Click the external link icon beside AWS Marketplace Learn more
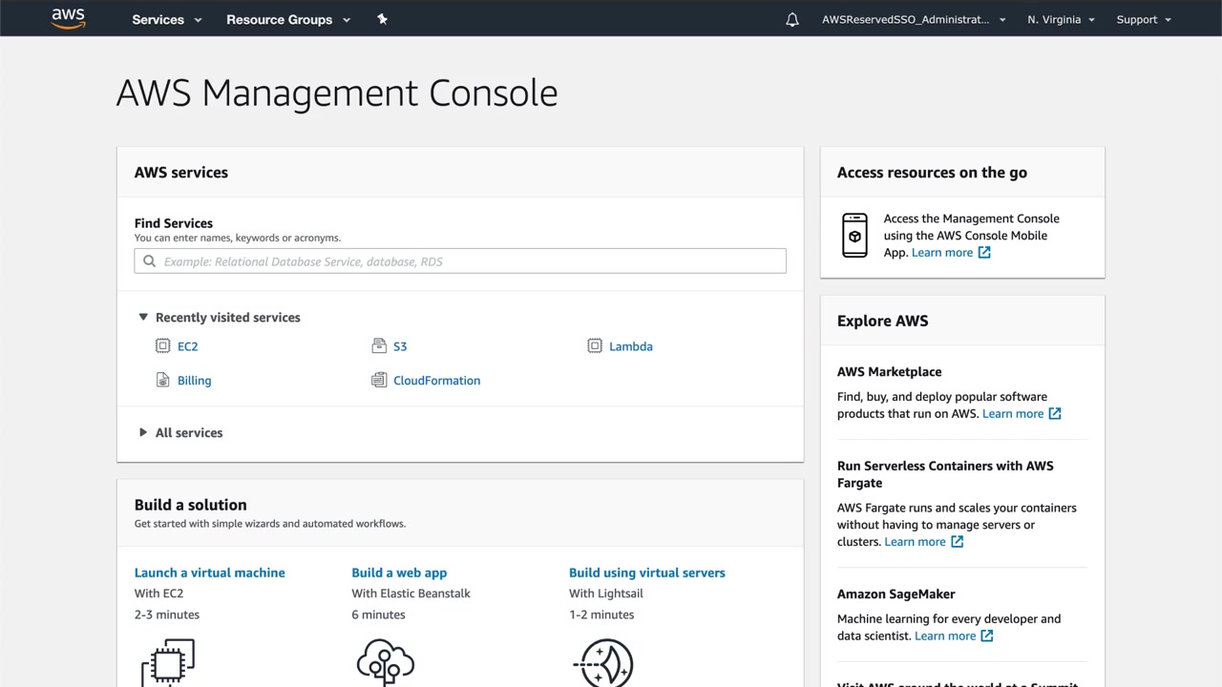This screenshot has width=1222, height=687. [x=1055, y=413]
